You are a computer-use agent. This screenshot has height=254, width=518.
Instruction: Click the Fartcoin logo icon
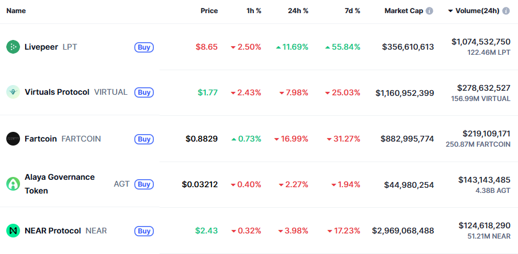pos(13,138)
